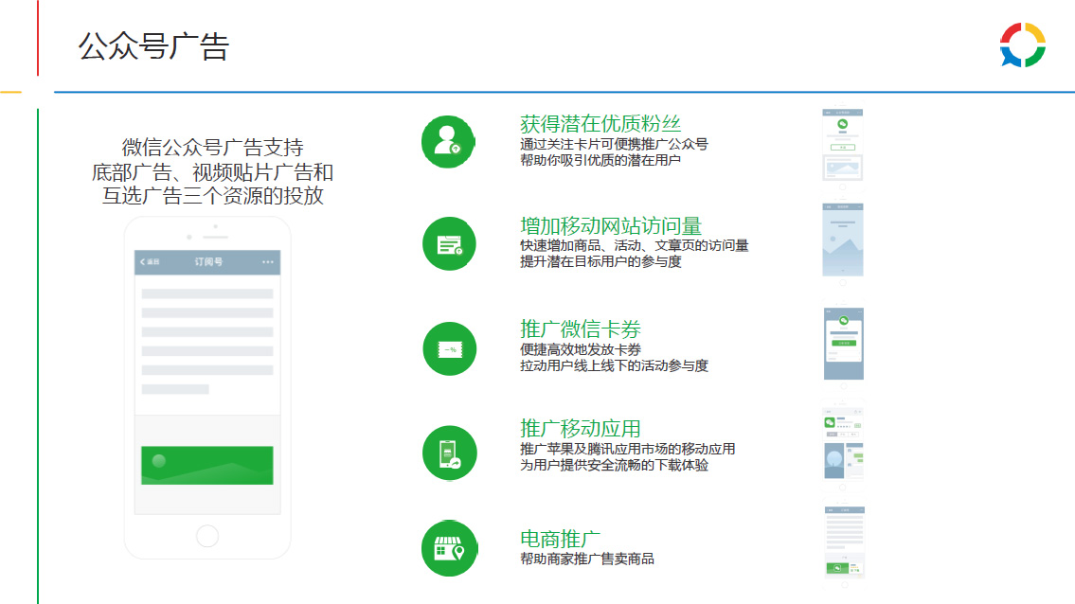The width and height of the screenshot is (1075, 604).
Task: Click the green banner ad in phone
Action: point(207,466)
